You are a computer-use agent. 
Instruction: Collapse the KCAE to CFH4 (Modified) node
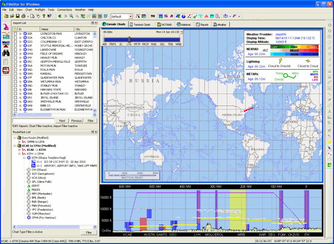14,146
